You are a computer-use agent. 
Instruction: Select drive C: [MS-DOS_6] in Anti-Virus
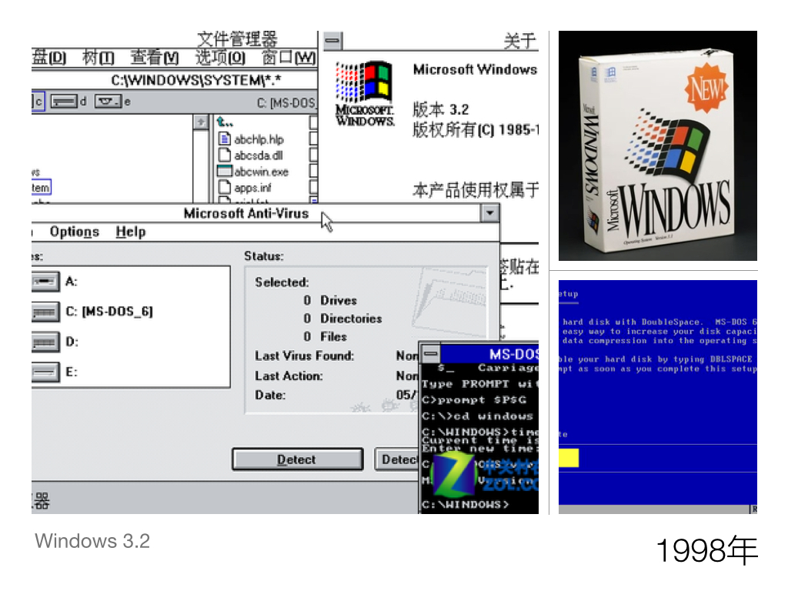pos(46,312)
